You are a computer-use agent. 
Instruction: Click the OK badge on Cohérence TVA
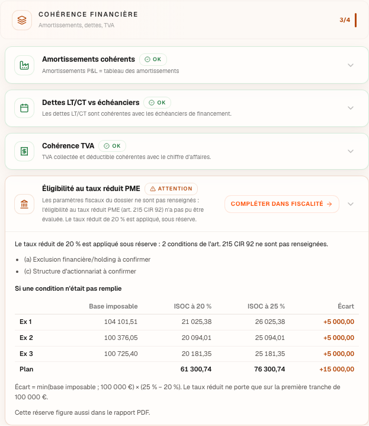[113, 146]
